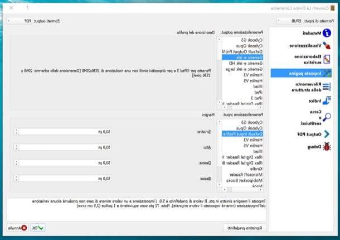Select Illiad in input profile list
This screenshot has width=340, height=240.
(x=242, y=151)
